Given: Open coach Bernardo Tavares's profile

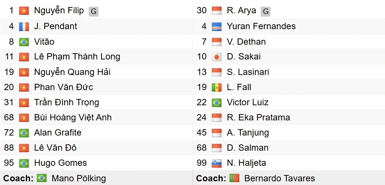Looking at the screenshot, I should [279, 178].
